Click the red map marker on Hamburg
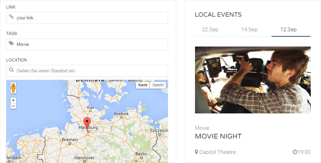 tap(88, 123)
